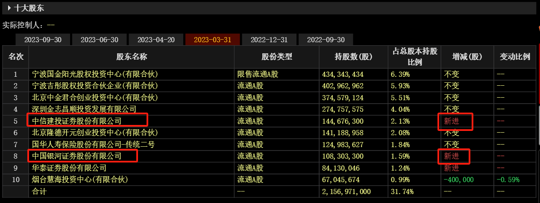Click the 合计 total row label
Screen dimensions: 540x203
[x=39, y=191]
